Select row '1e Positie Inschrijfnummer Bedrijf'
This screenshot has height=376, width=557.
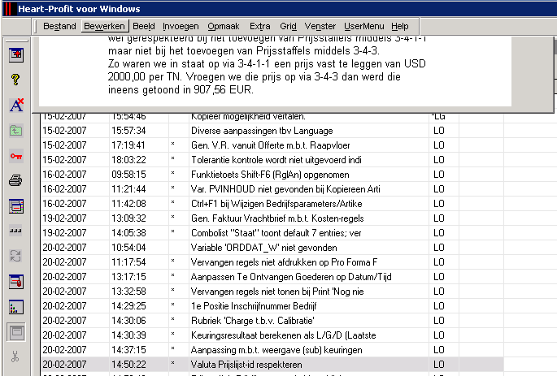click(272, 306)
